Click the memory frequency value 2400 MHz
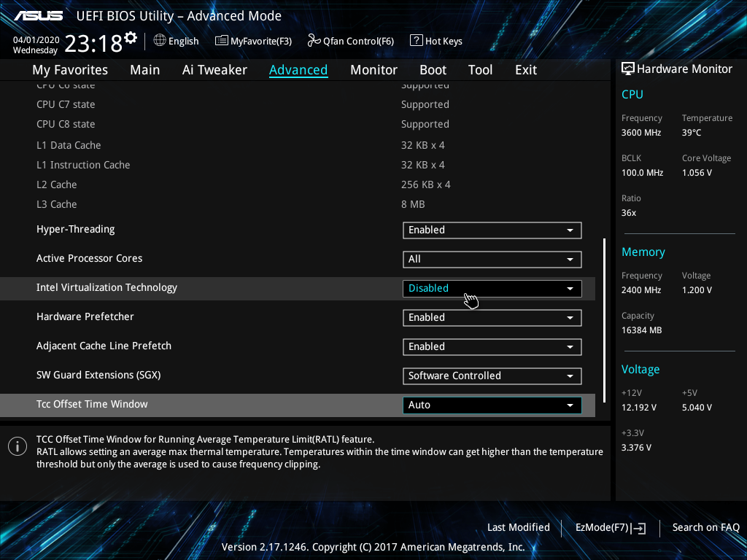747x560 pixels. [x=640, y=289]
